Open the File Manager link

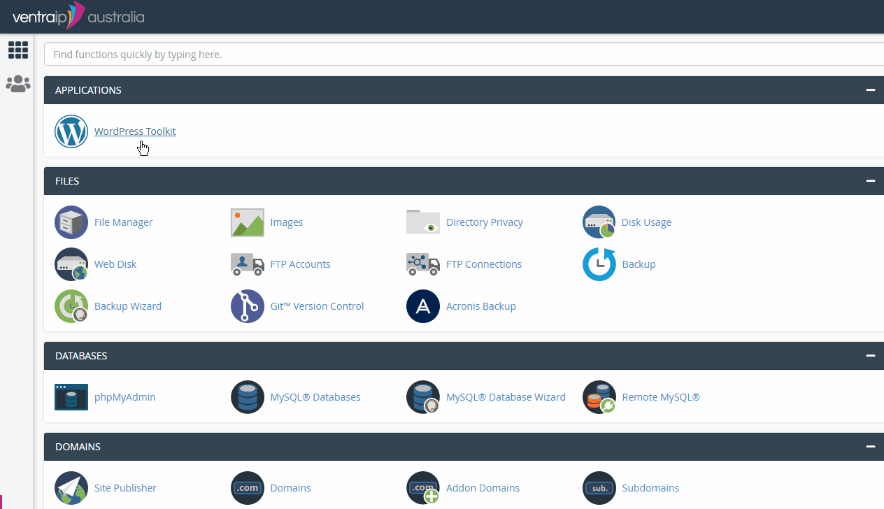tap(123, 222)
